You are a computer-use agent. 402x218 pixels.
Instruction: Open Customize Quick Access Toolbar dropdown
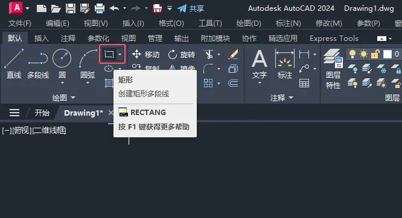point(170,8)
